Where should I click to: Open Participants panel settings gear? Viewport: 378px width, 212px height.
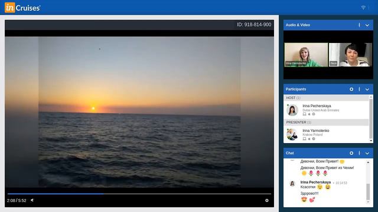click(351, 89)
